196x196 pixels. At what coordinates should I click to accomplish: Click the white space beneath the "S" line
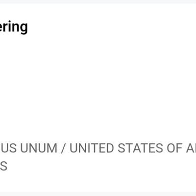pos(98,182)
